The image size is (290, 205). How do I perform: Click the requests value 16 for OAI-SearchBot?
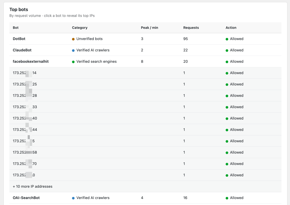click(x=185, y=198)
